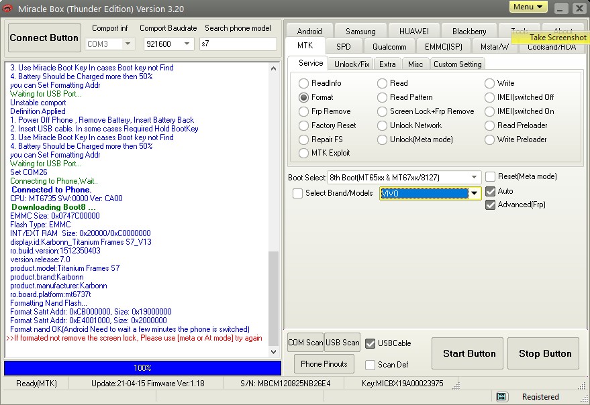Viewport: 590px width, 405px height.
Task: Expand the Boot Select dropdown
Action: click(475, 177)
